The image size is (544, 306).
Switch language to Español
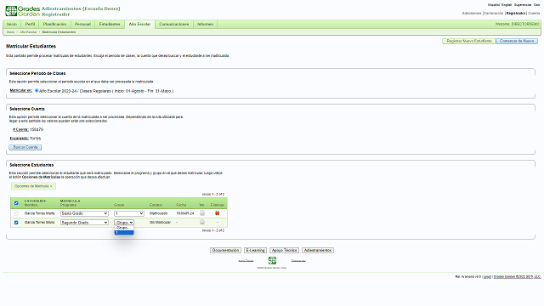click(x=493, y=5)
